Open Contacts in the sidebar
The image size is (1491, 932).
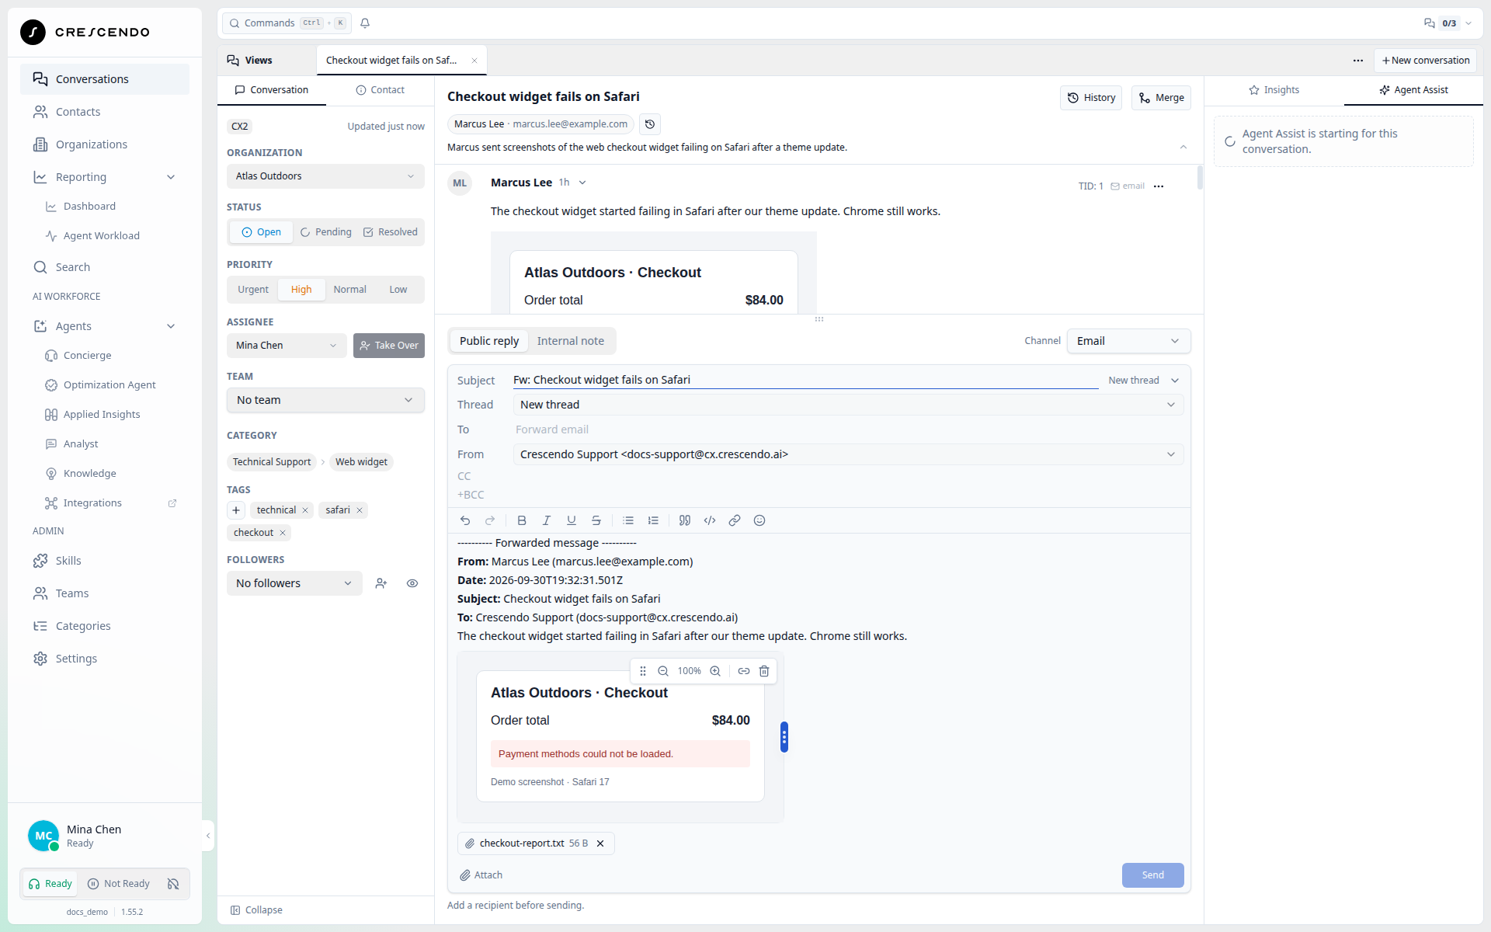[105, 112]
